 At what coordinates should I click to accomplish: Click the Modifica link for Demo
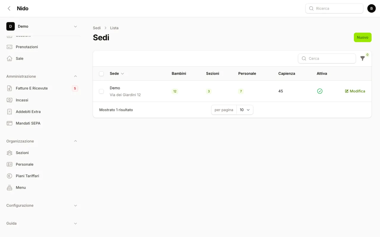coord(355,91)
